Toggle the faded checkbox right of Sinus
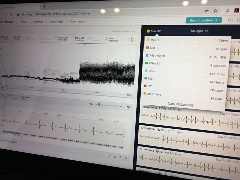 coord(124,38)
